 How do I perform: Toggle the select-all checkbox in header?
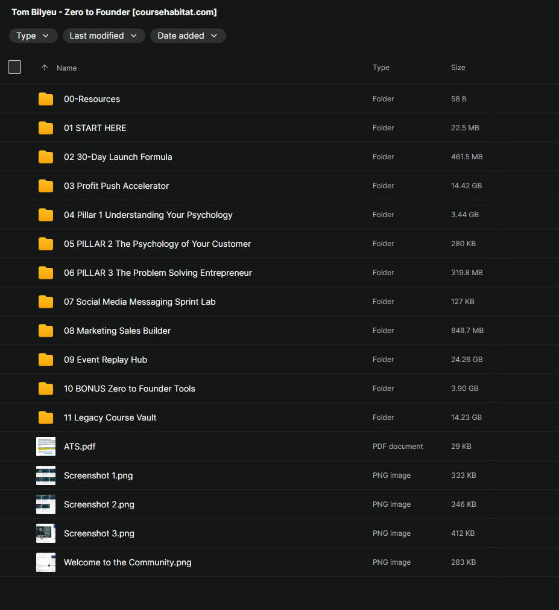tap(14, 67)
